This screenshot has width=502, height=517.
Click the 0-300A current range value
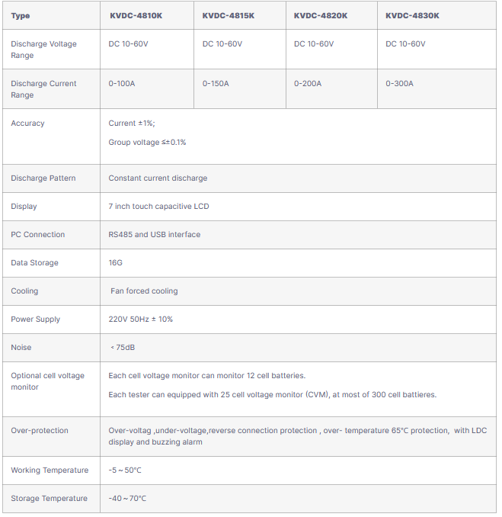(x=399, y=83)
